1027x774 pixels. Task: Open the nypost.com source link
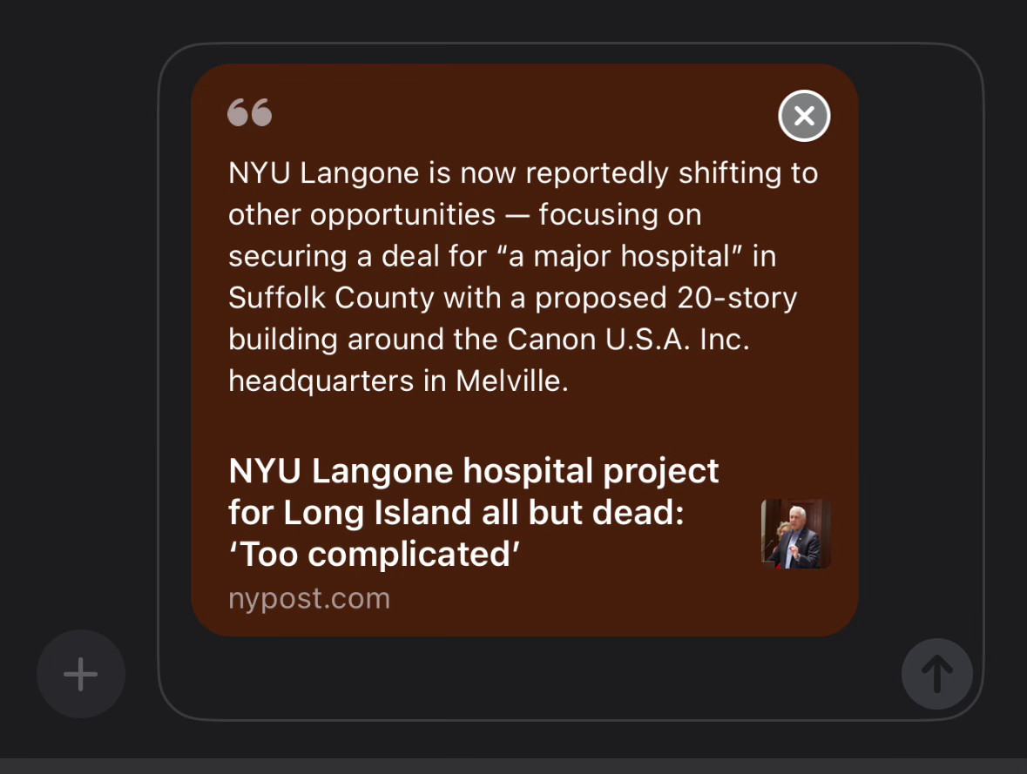tap(309, 598)
